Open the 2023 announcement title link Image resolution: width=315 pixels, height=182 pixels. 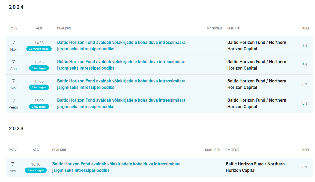coord(116,167)
